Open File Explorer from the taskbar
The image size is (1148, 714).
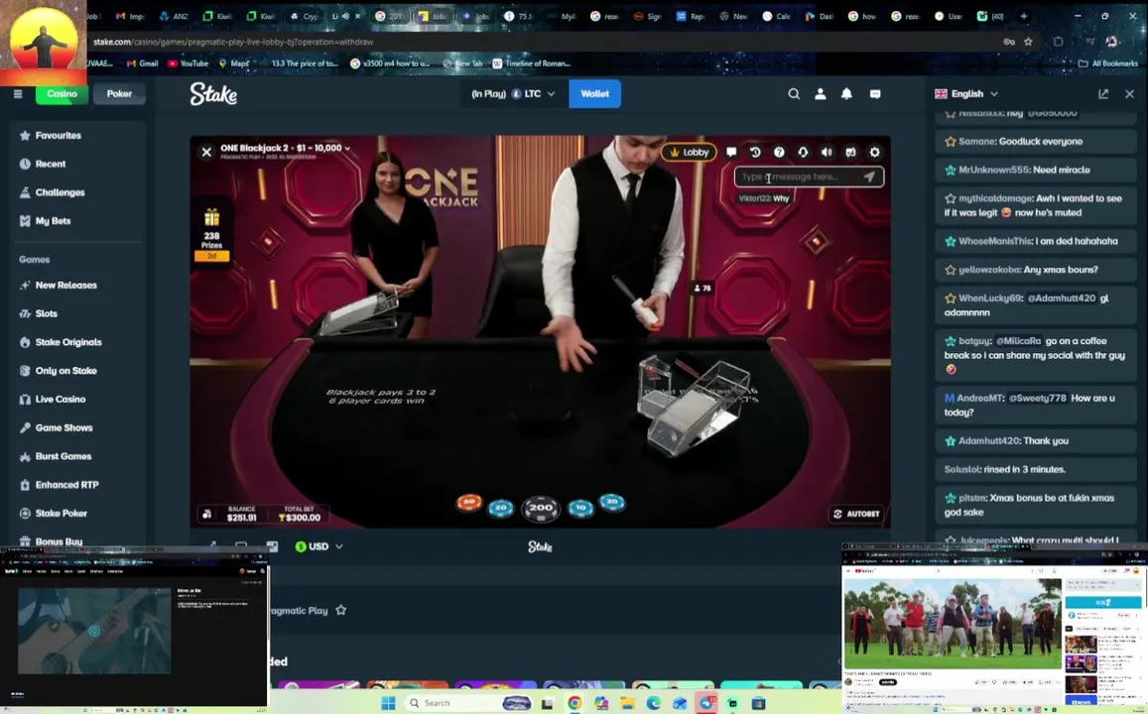(x=627, y=703)
